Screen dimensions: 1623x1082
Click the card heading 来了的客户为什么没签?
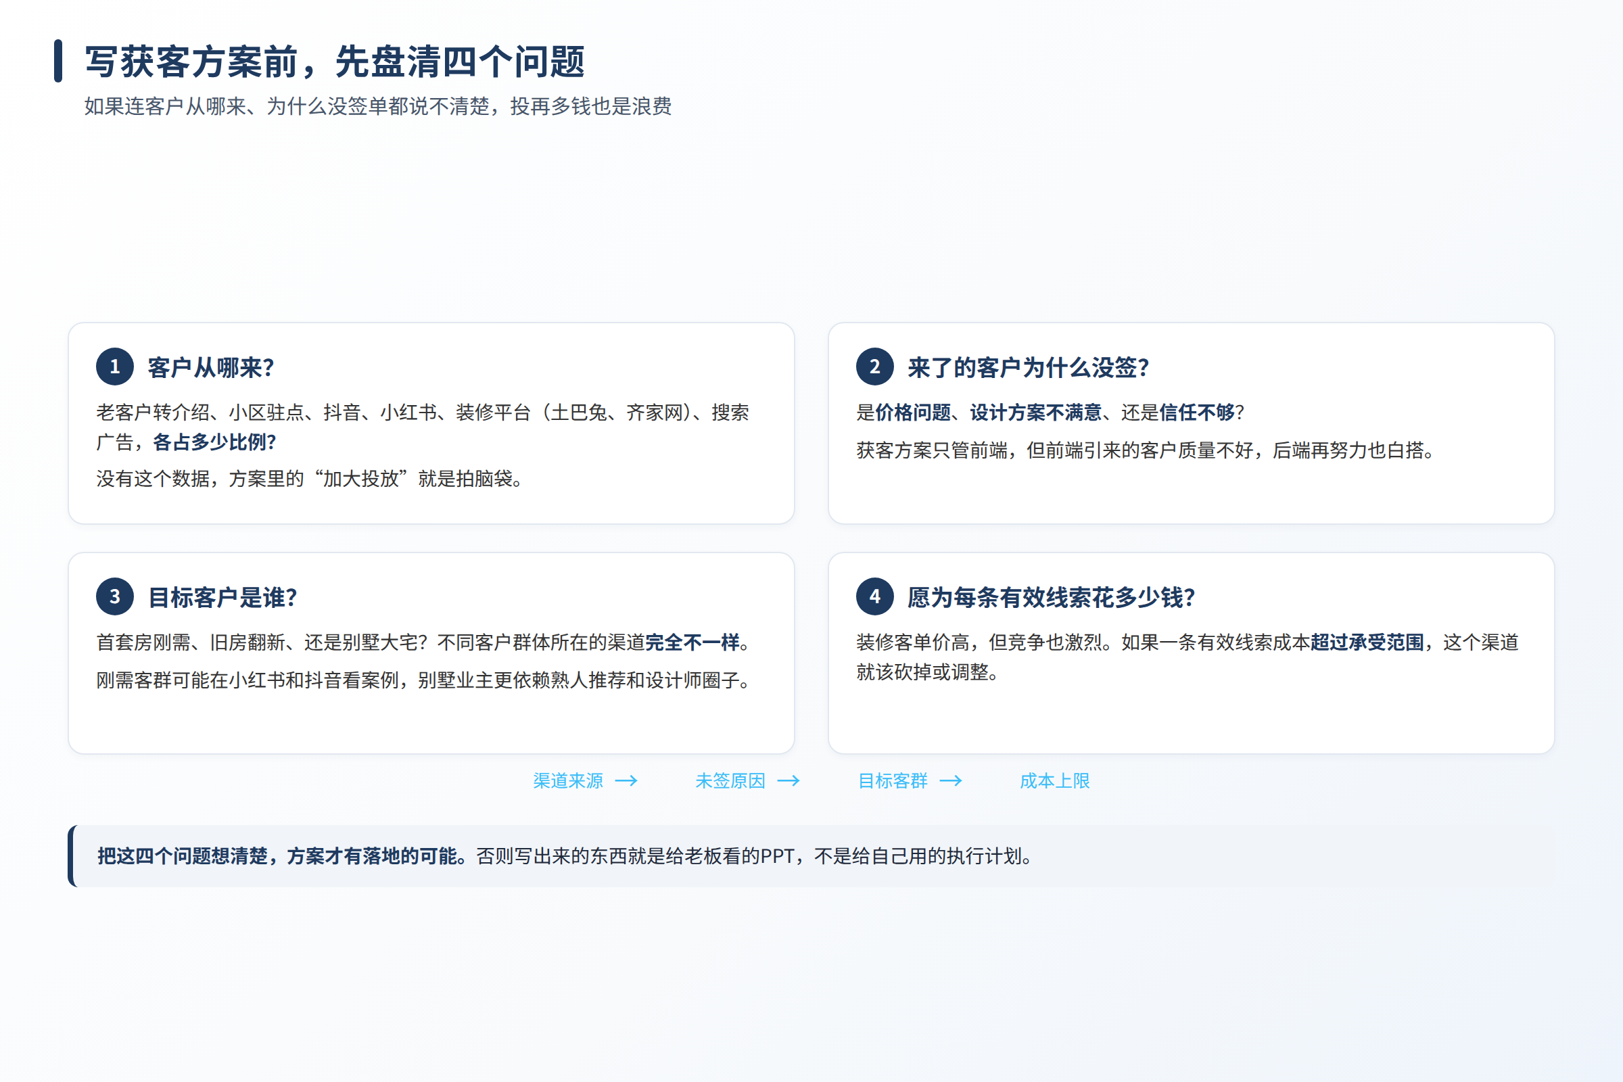(1028, 367)
